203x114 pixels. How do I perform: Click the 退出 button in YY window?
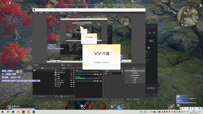(151, 41)
